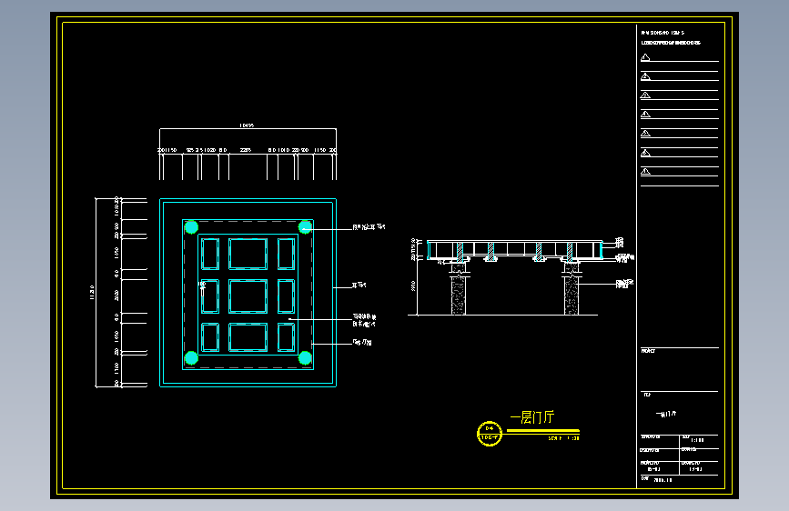Click the top leader annotation beside top-right column

click(x=369, y=227)
